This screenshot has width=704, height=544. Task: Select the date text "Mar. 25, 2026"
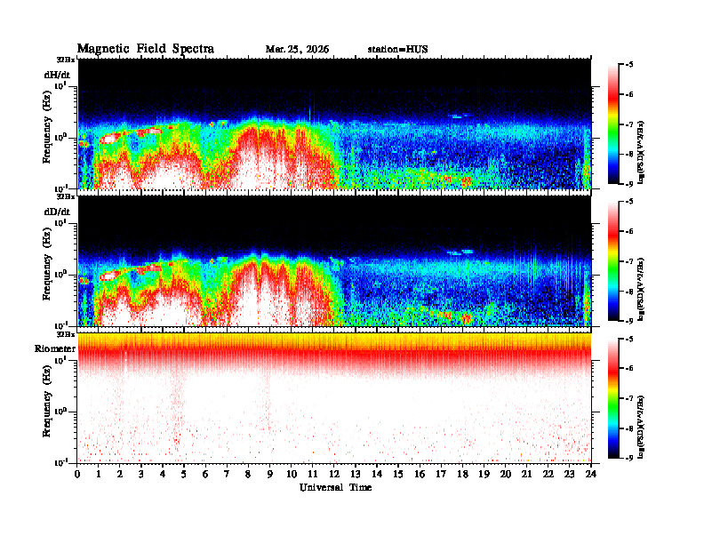[297, 50]
